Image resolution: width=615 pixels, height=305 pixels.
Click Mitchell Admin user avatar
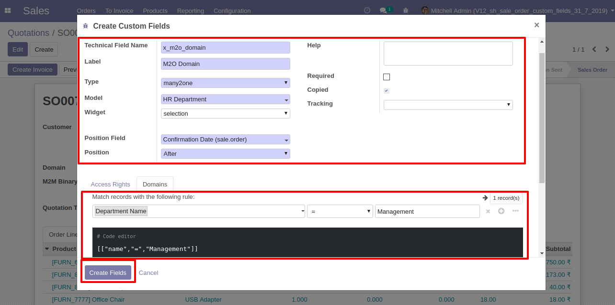pyautogui.click(x=424, y=10)
